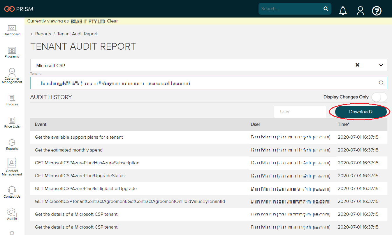View notifications via the bell icon
The width and height of the screenshot is (392, 235).
[x=343, y=11]
